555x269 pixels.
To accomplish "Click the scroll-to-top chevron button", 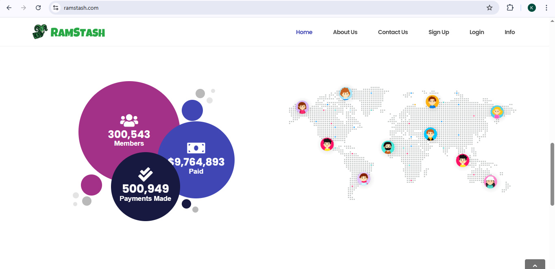I will [535, 265].
